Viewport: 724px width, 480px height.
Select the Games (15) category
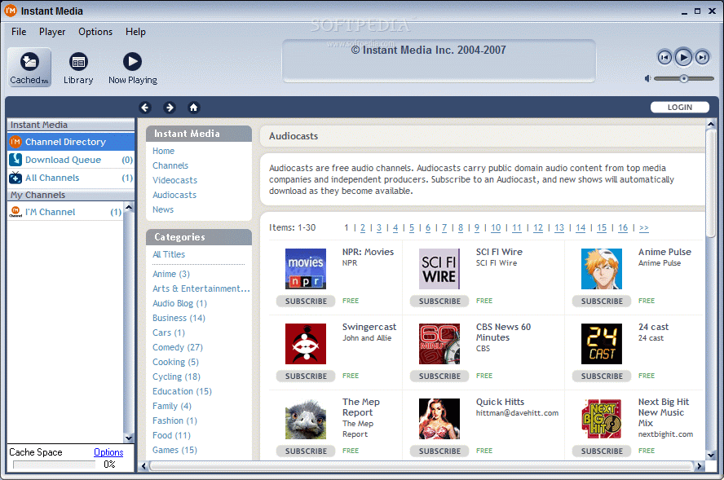[174, 450]
